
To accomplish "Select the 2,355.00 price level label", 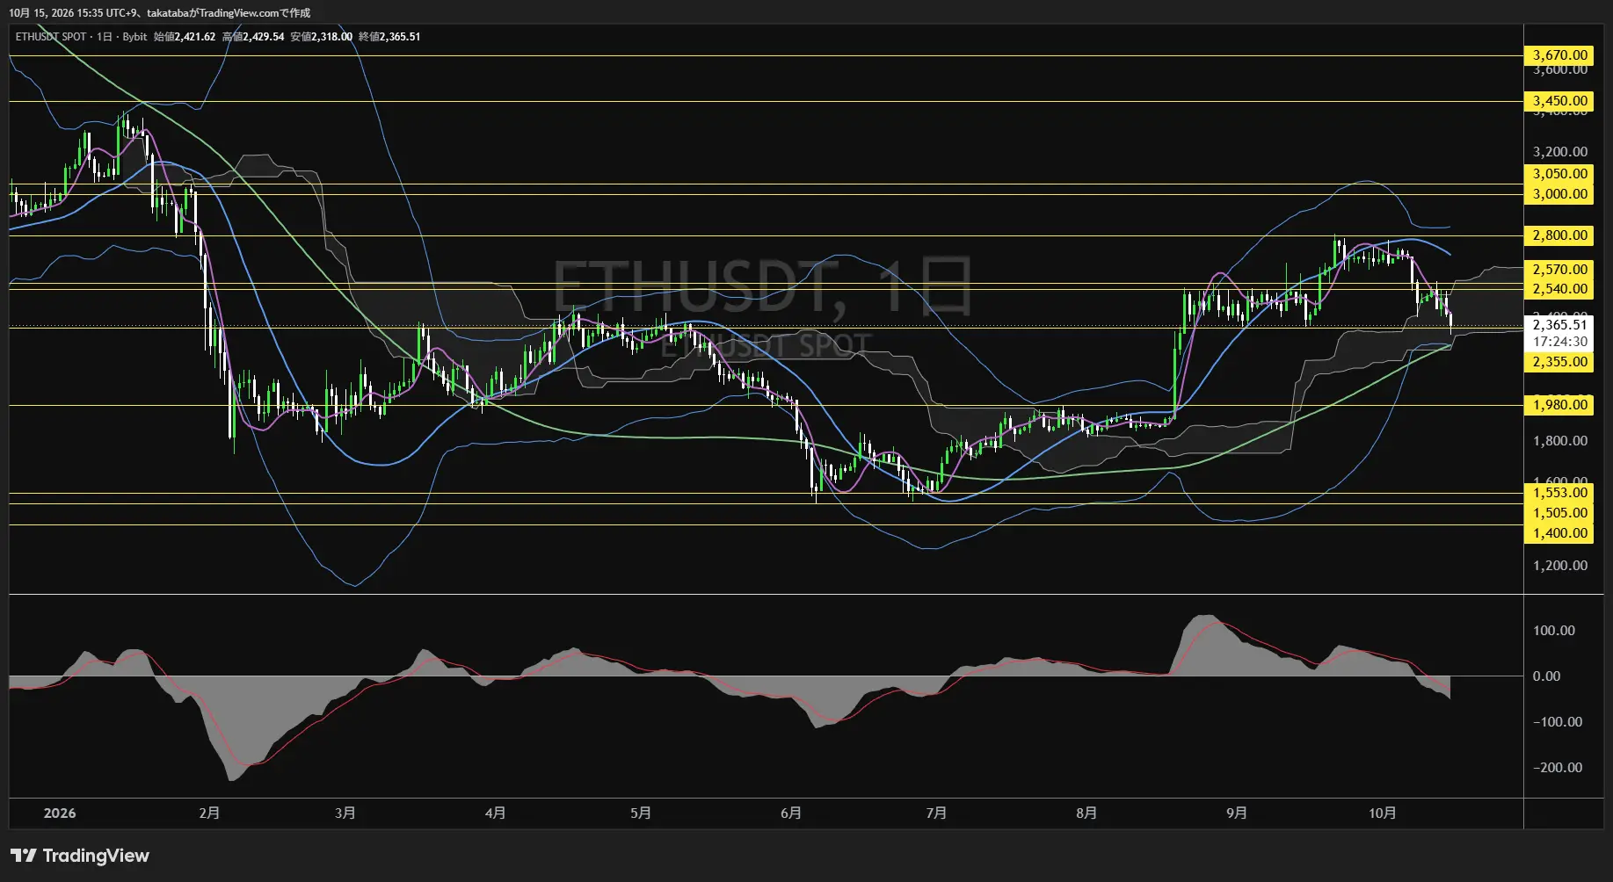I will point(1560,362).
